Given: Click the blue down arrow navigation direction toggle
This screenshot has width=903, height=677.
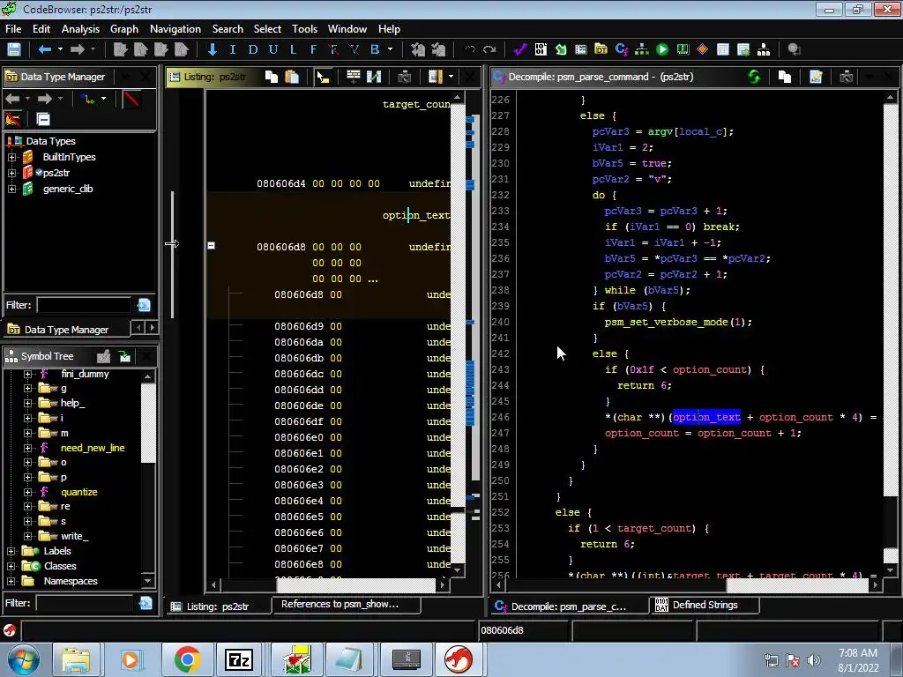Looking at the screenshot, I should [x=213, y=49].
